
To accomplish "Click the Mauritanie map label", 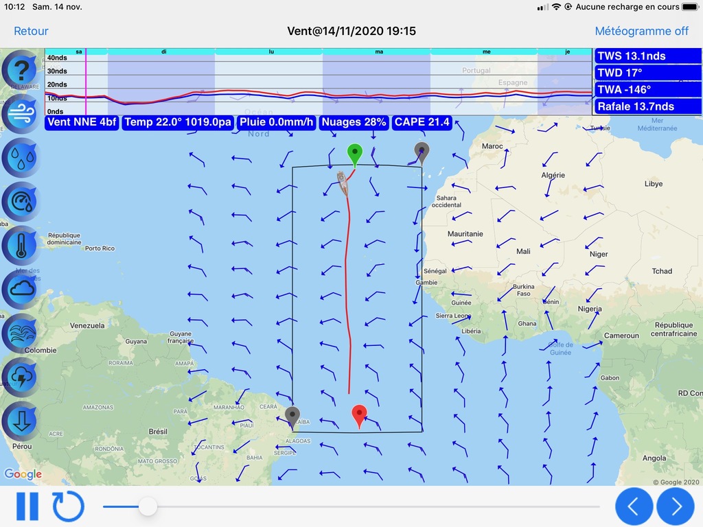I will coord(465,234).
